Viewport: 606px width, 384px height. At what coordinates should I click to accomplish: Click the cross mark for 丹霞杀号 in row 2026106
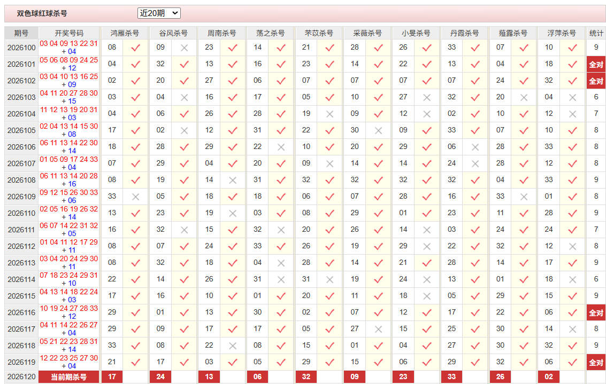pos(475,147)
